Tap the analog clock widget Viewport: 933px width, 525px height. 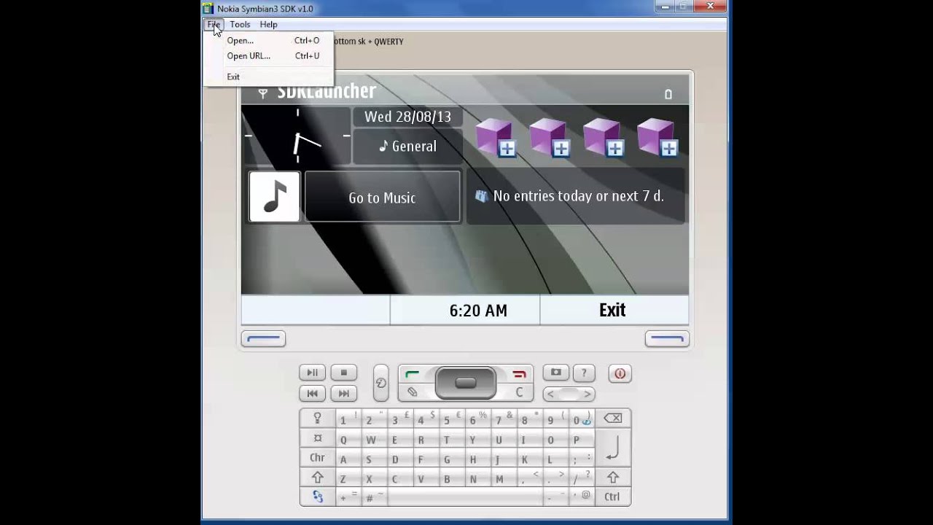[297, 136]
